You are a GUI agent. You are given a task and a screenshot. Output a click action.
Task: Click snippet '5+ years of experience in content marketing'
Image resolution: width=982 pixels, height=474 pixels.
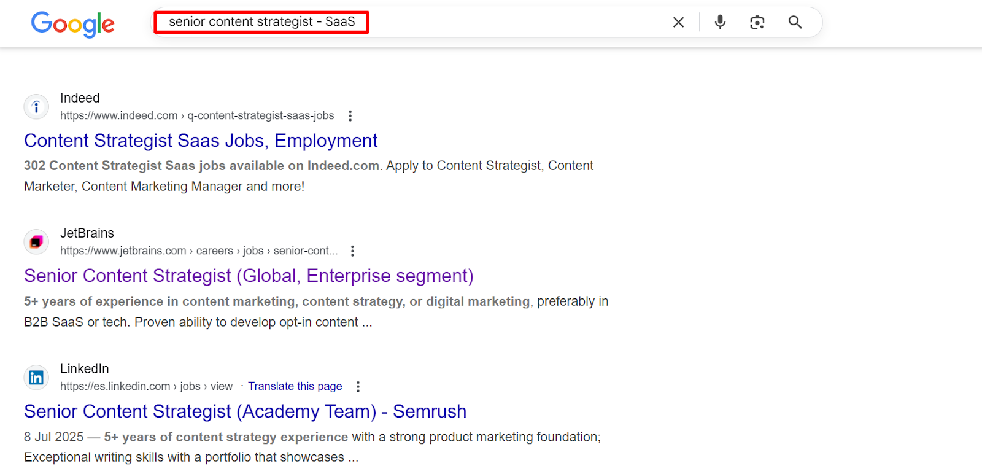(160, 301)
